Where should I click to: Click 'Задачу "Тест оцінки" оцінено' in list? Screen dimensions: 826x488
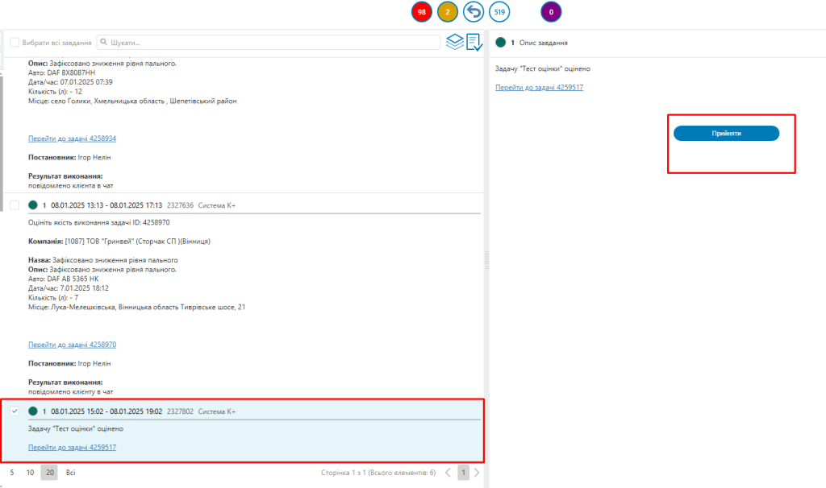[76, 428]
